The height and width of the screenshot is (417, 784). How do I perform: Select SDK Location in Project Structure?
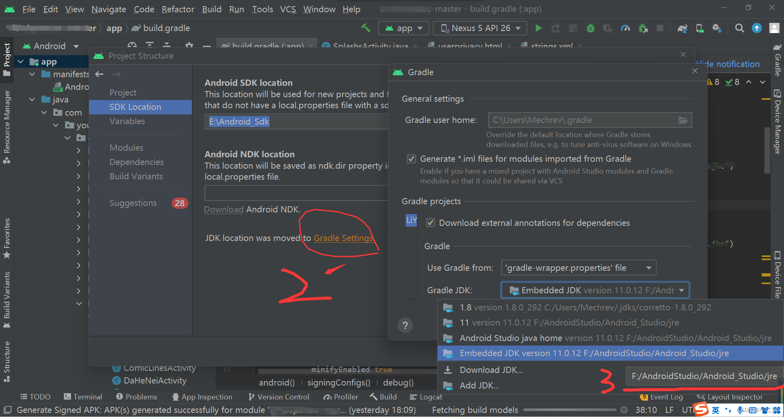coord(140,107)
